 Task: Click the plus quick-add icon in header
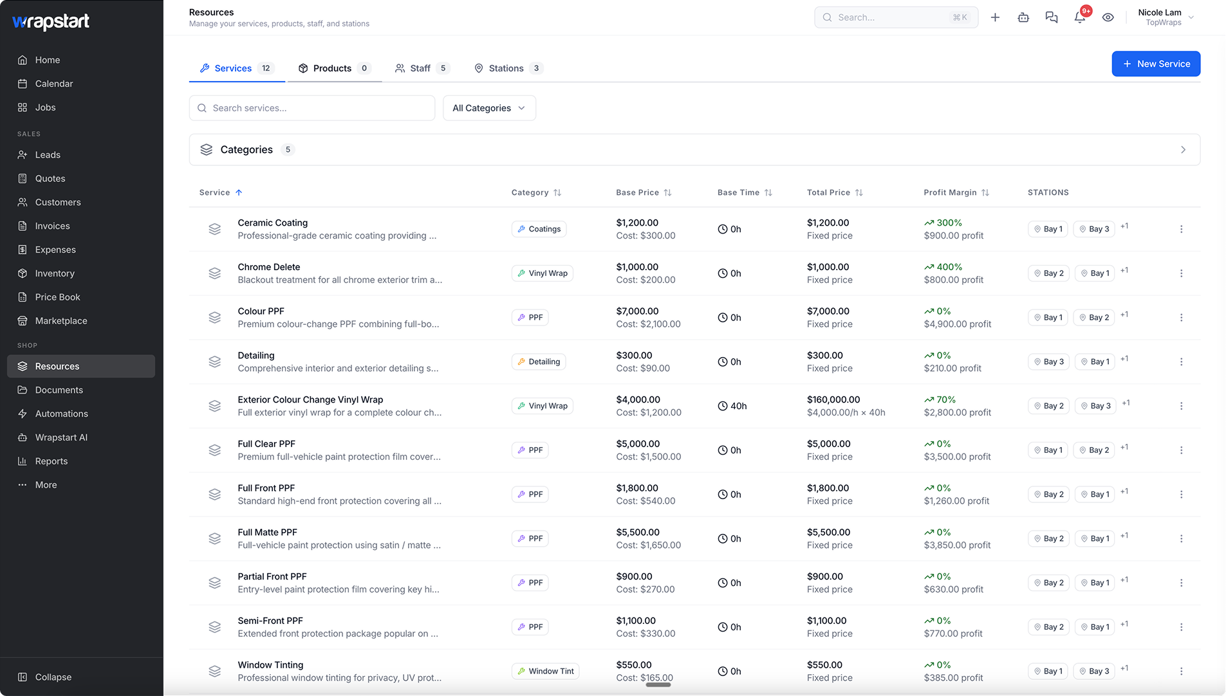[x=995, y=17]
